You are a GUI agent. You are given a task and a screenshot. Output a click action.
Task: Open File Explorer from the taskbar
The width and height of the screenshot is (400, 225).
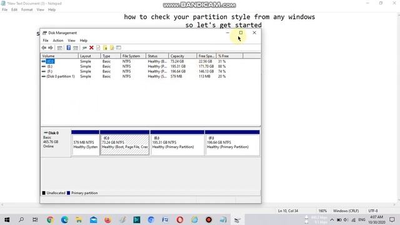tap(79, 219)
